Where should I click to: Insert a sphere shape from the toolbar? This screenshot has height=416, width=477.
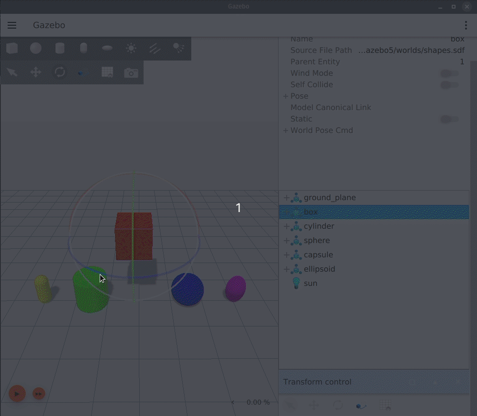coord(36,48)
